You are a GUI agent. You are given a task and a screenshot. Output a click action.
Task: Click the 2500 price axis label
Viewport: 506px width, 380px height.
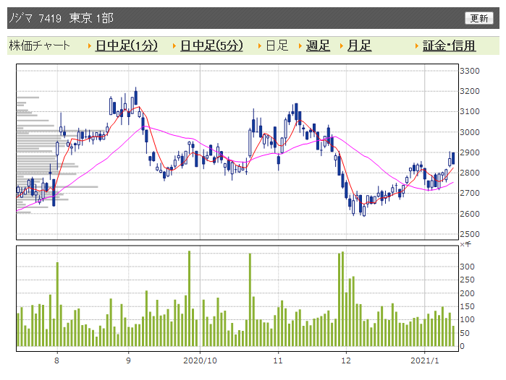click(470, 234)
